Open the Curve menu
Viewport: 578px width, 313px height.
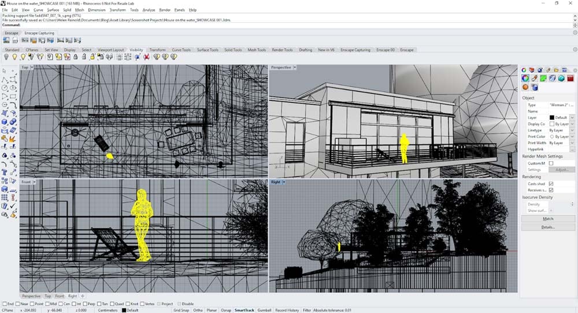(x=38, y=10)
